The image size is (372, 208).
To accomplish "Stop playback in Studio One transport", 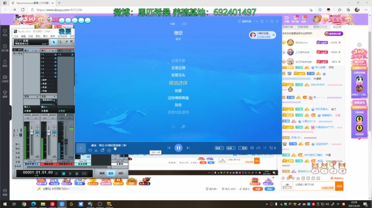I will click(64, 174).
